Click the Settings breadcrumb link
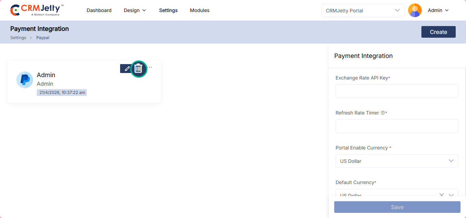 [x=18, y=38]
